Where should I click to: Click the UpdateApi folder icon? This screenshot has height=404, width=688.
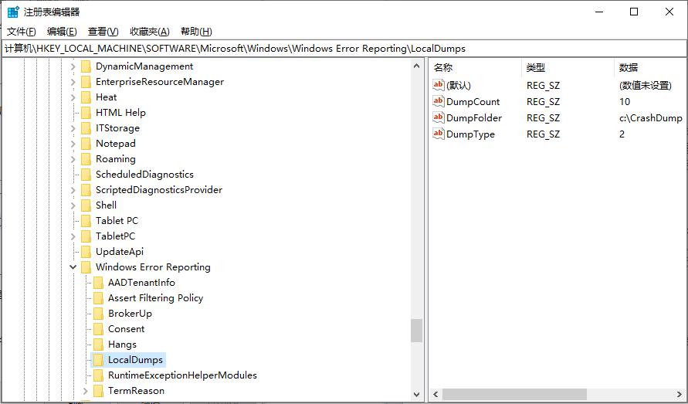click(86, 252)
